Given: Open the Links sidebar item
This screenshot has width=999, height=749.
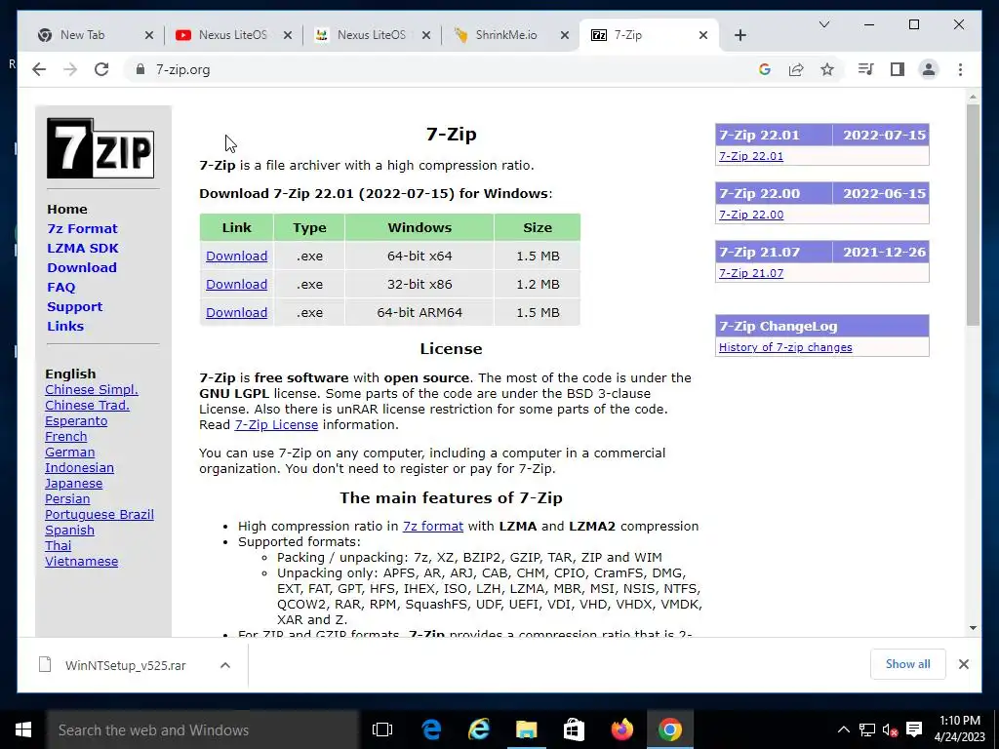Looking at the screenshot, I should (65, 326).
